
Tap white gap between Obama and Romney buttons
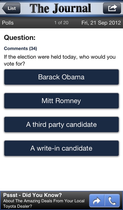tap(61, 89)
